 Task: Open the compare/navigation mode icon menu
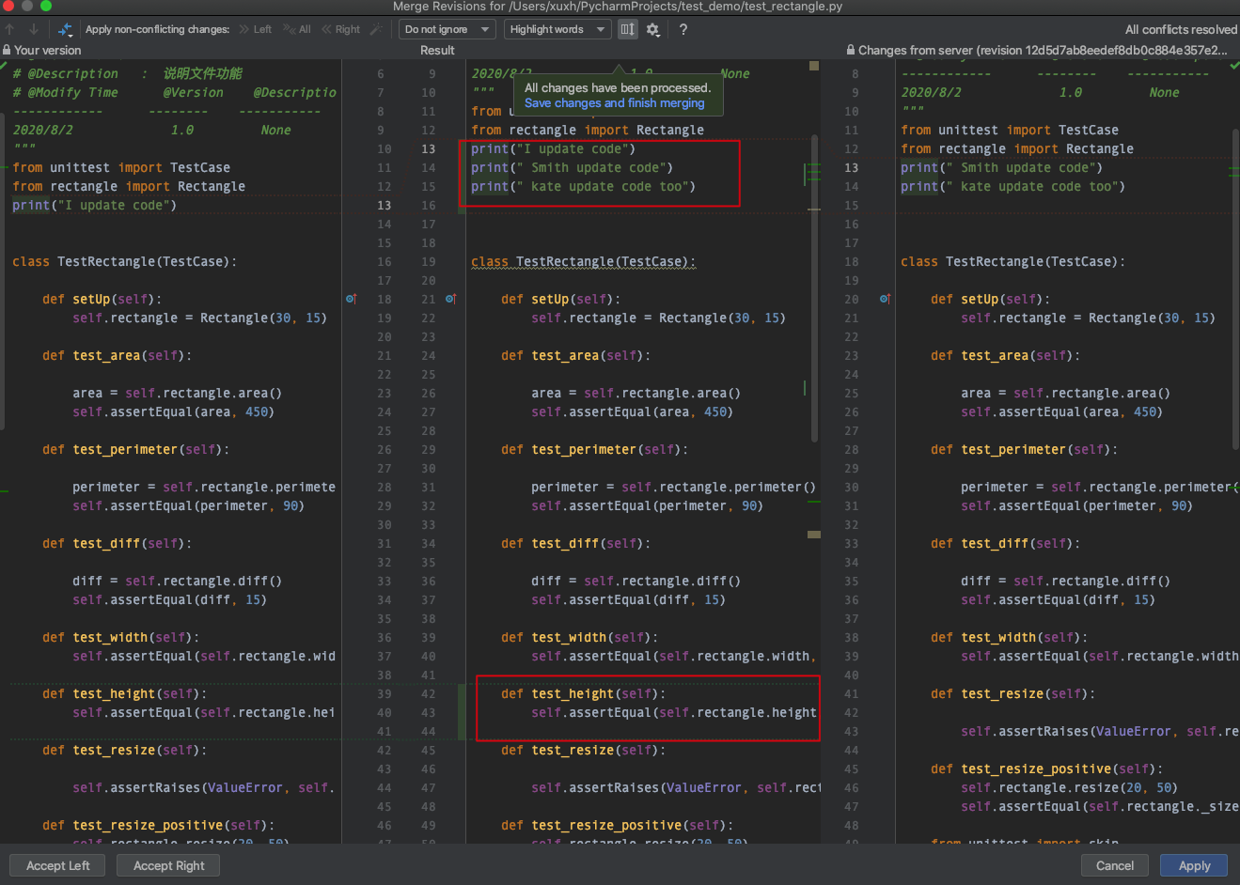[x=65, y=29]
